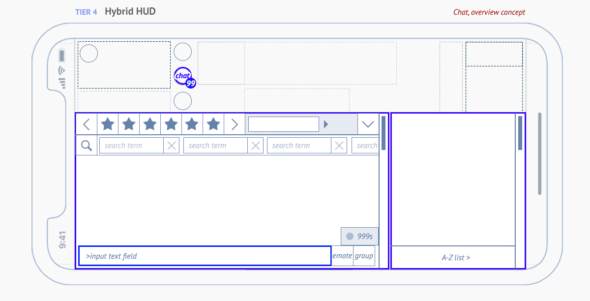
Task: Open the group button
Action: (x=364, y=256)
